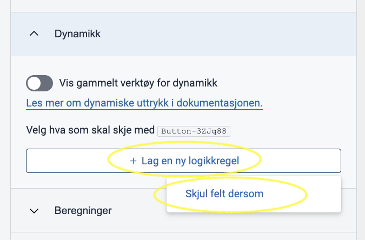Expand Beregninger using the down chevron
Image resolution: width=365 pixels, height=240 pixels.
pyautogui.click(x=34, y=211)
